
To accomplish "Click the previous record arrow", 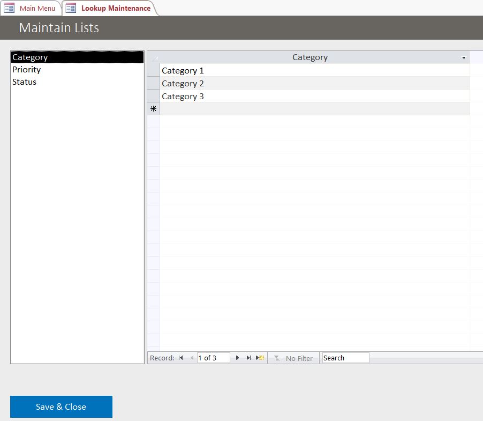I will click(x=192, y=358).
